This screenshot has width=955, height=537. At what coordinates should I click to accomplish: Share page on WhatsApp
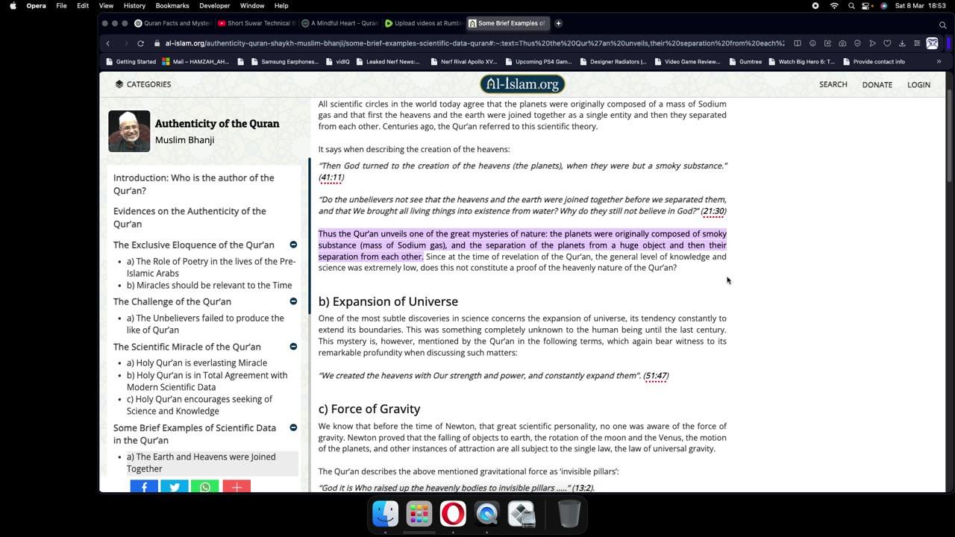(x=205, y=487)
